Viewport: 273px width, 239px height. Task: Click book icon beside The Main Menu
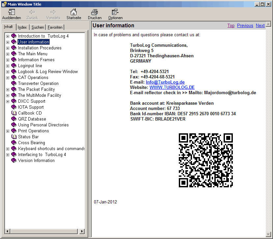(14, 54)
